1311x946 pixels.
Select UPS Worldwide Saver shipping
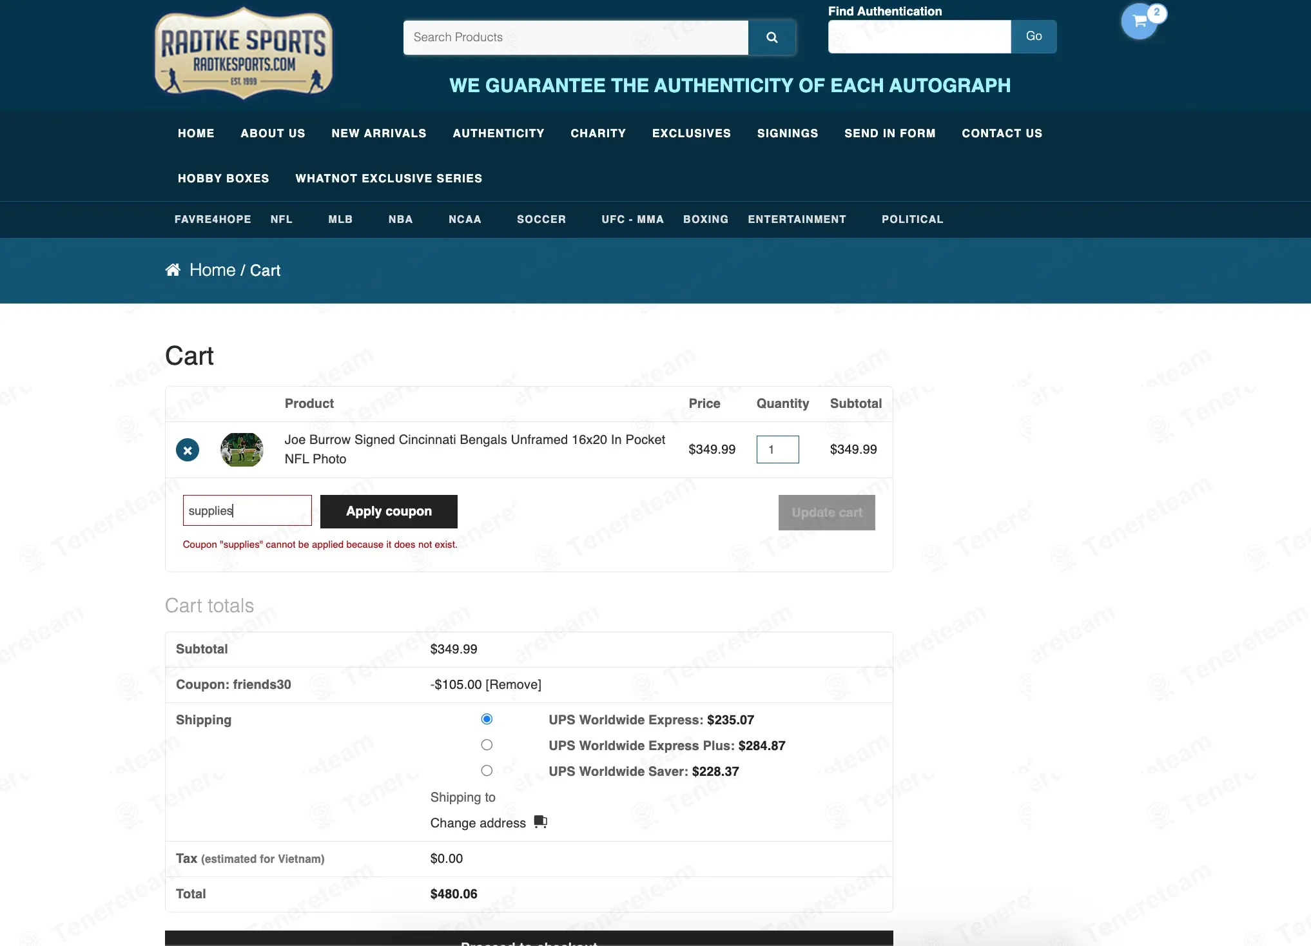pyautogui.click(x=487, y=771)
